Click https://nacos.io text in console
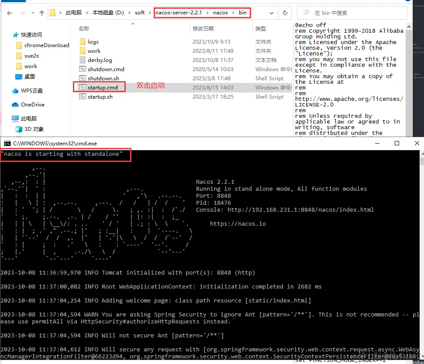 click(x=238, y=224)
